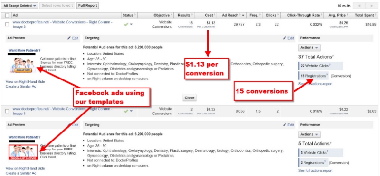This screenshot has height=176, width=380.
Task: Click Create a Similar Ad for Image 3
Action: [21, 86]
